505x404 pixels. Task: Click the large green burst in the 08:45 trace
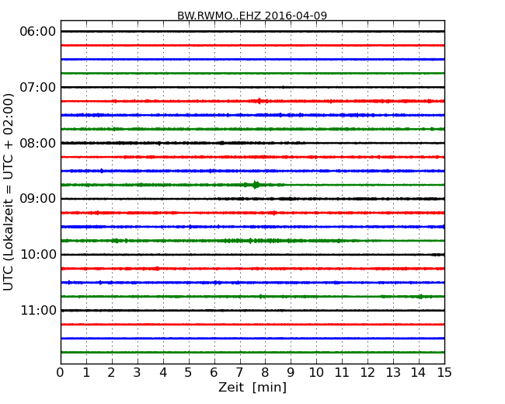[x=256, y=185]
